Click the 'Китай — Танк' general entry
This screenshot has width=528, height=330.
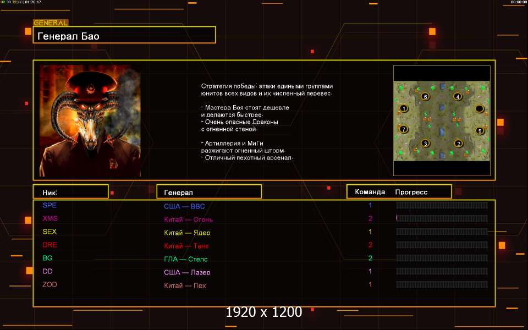186,246
